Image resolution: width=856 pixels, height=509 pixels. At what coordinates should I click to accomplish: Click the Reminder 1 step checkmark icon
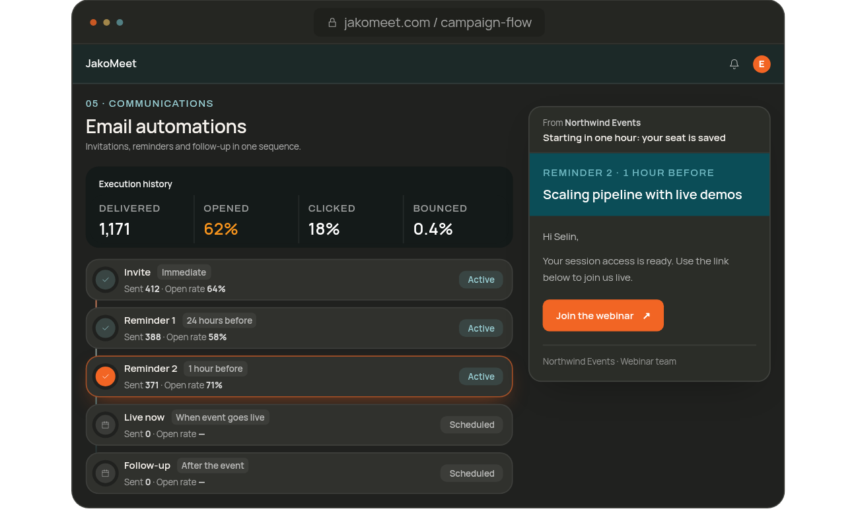[105, 328]
